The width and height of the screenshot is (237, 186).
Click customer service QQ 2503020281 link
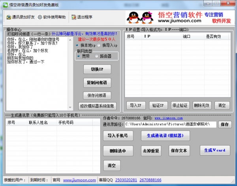point(126,180)
